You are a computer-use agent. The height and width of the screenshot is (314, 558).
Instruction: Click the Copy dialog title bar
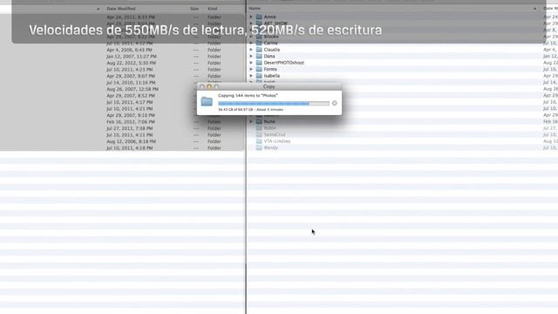pyautogui.click(x=269, y=86)
